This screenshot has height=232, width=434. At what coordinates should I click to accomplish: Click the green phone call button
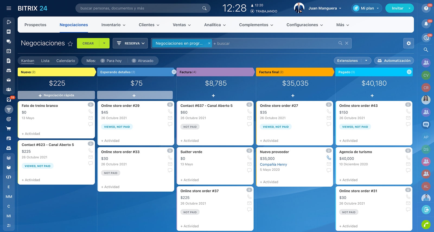pos(426,224)
